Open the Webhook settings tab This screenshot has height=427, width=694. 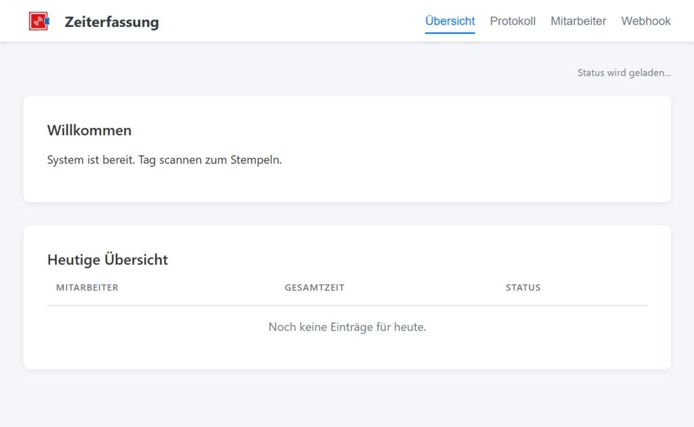[x=646, y=21]
